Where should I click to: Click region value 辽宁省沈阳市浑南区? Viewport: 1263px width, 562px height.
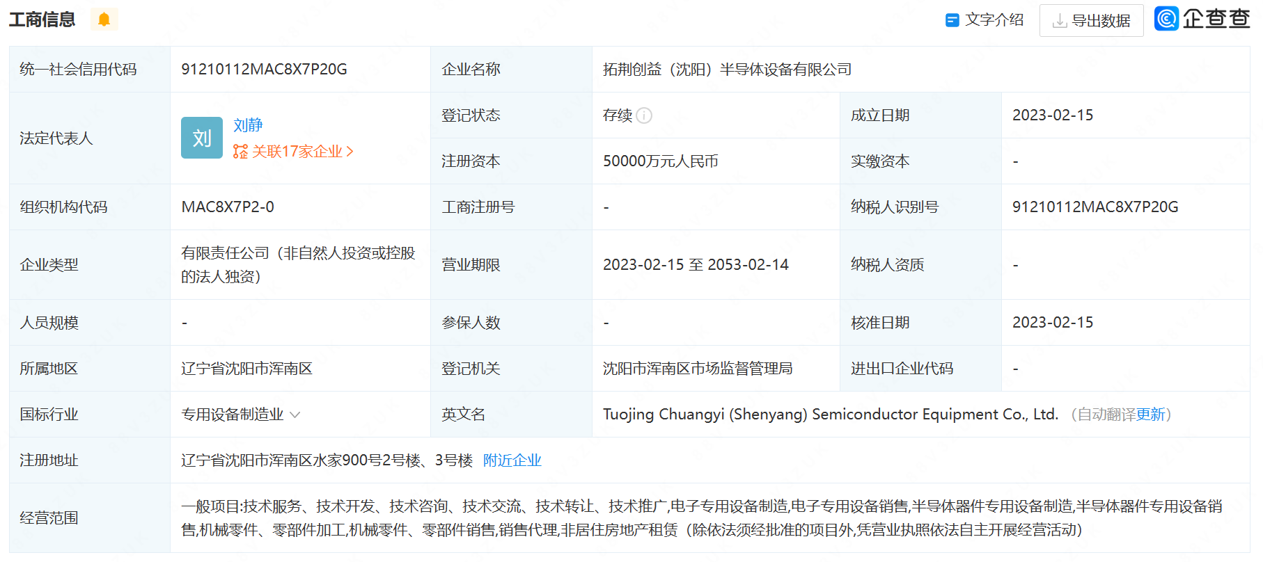coord(246,369)
